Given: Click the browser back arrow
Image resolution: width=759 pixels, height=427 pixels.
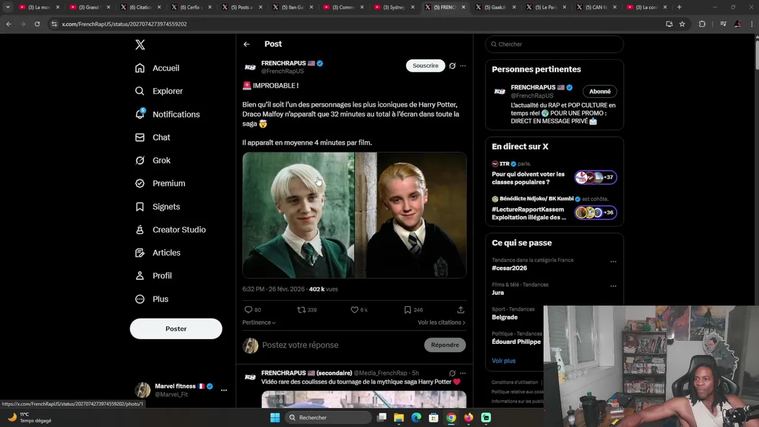Looking at the screenshot, I should (x=8, y=24).
